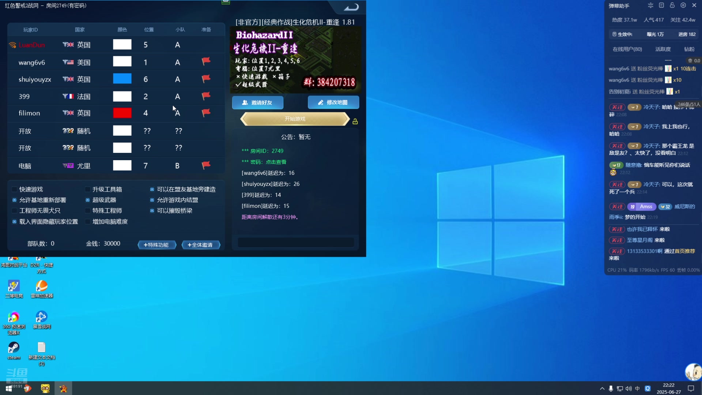
Task: Open LuanDun's team dropdown showing A
Action: 177,45
